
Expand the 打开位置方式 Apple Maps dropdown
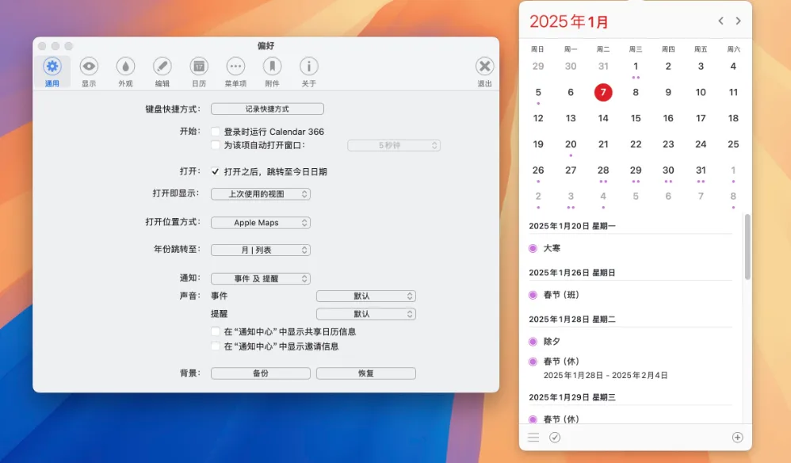pos(260,223)
